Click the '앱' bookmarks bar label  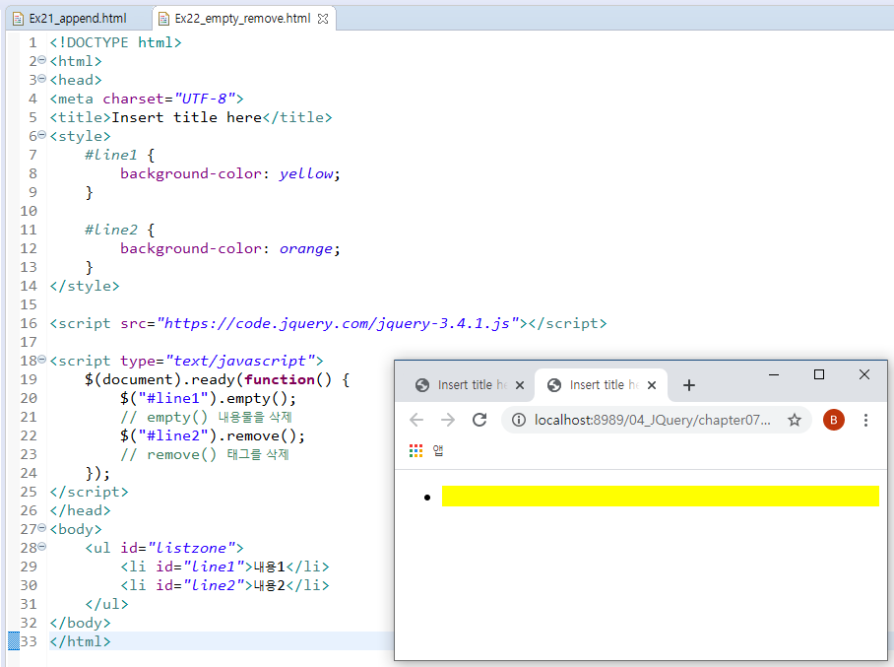click(x=438, y=451)
